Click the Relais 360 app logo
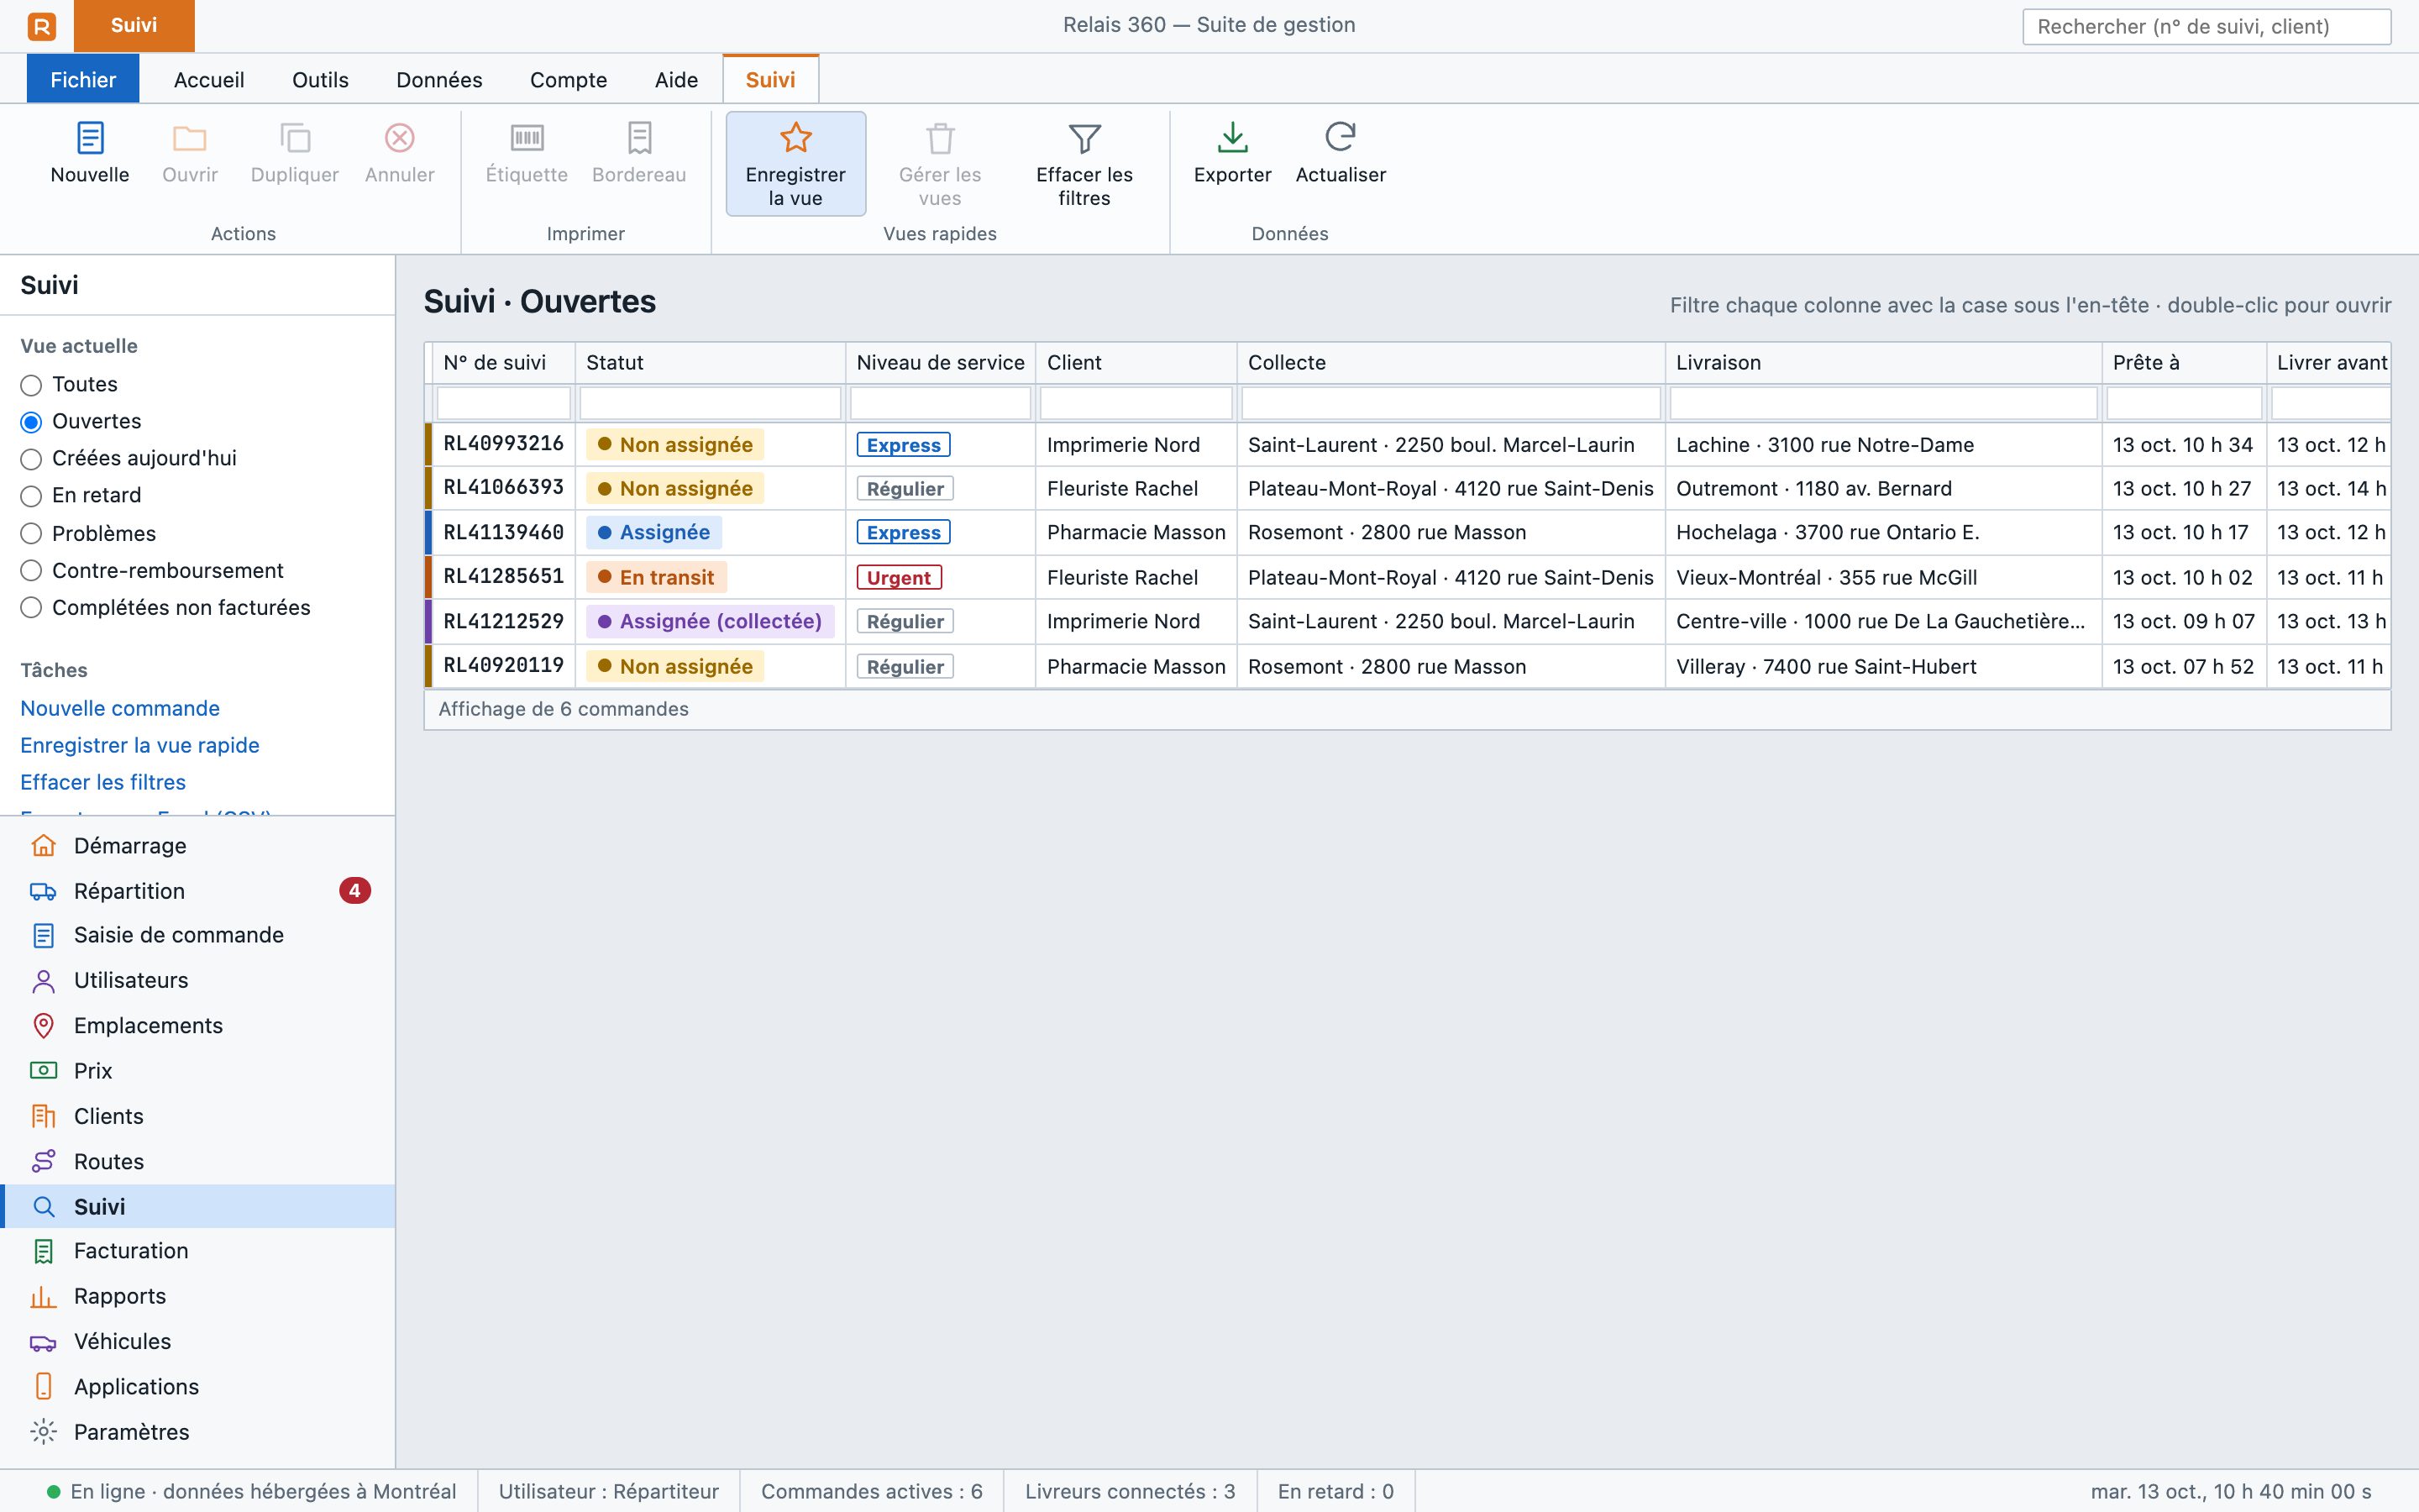 tap(42, 26)
